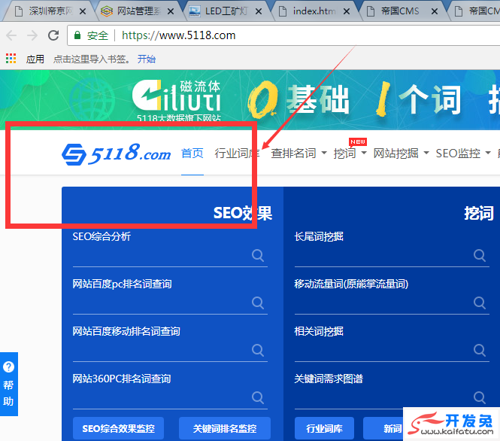Click the SEO效果 panel heading
Screen dimensions: 500x441
pos(243,213)
